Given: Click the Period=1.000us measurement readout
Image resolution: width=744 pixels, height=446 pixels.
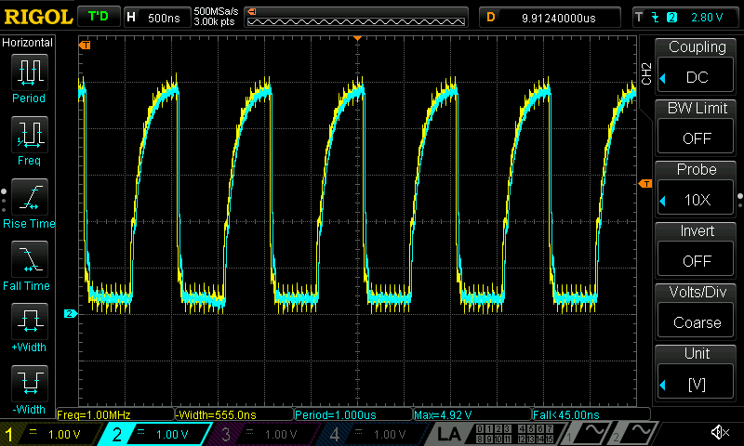Looking at the screenshot, I should [x=353, y=414].
